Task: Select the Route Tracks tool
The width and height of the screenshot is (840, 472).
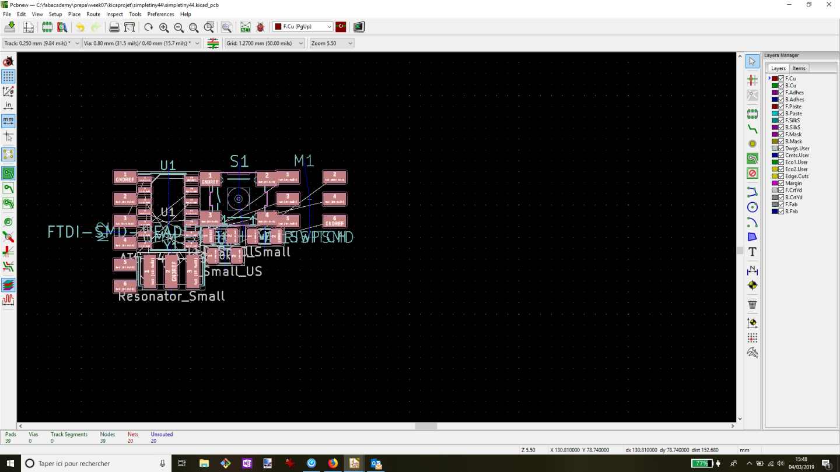Action: [x=752, y=129]
